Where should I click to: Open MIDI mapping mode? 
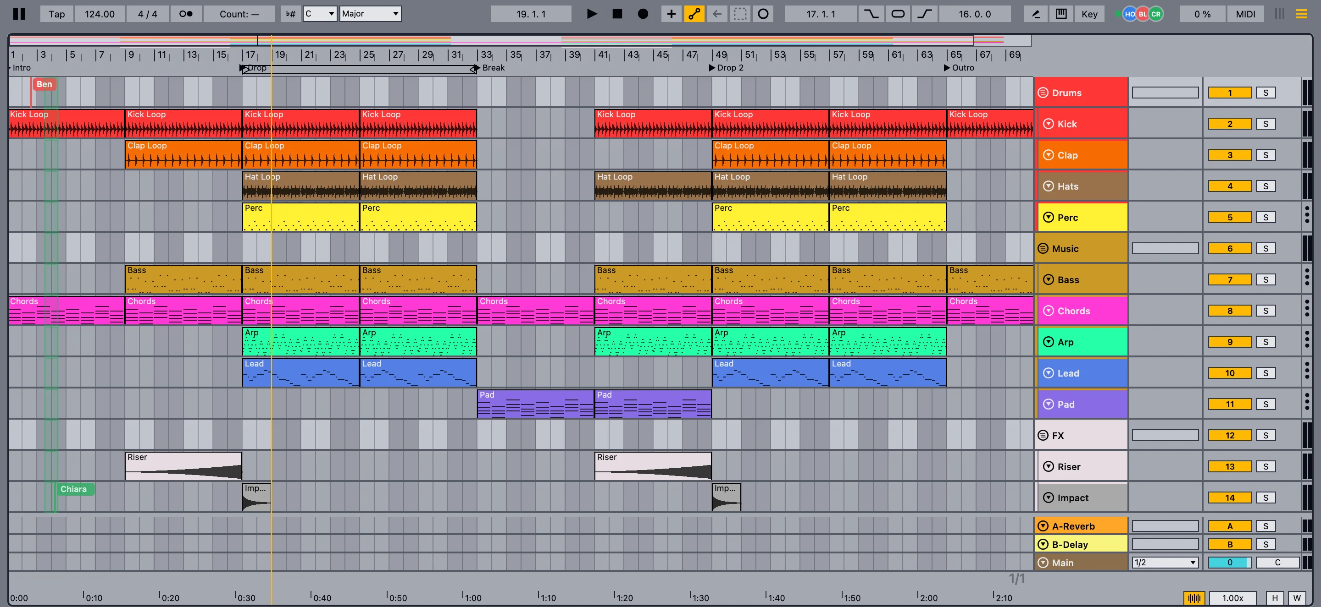[1246, 14]
